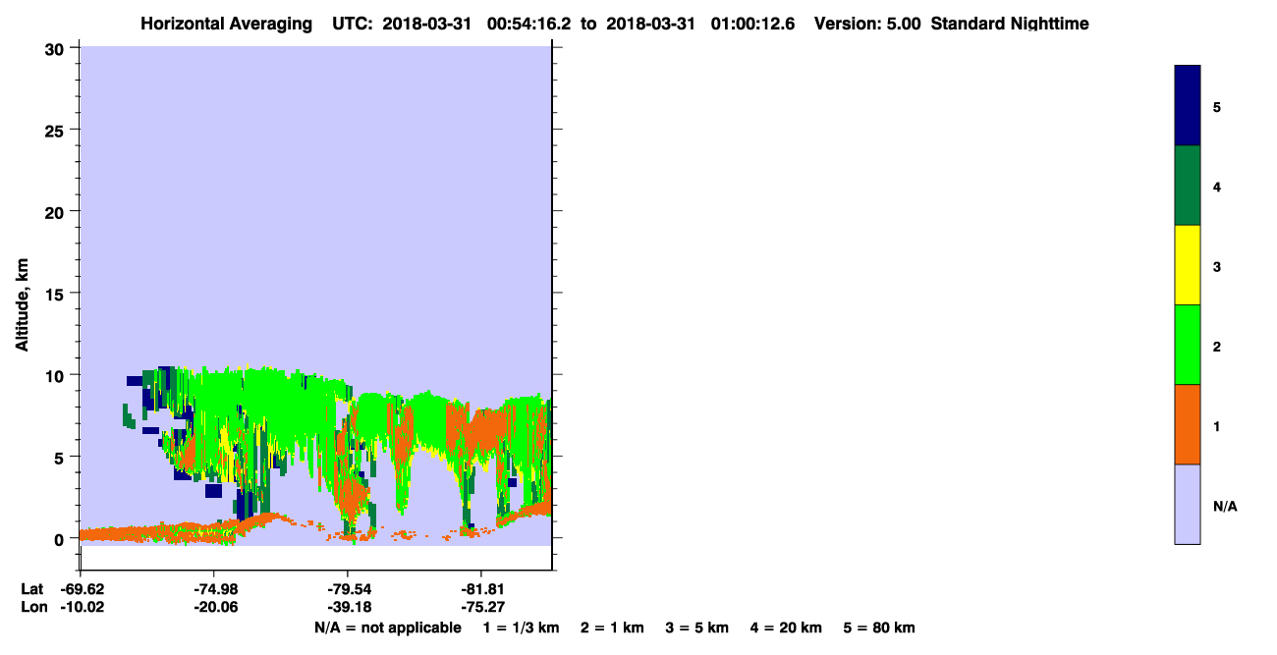Click the orange colorbar segment labeled 1
This screenshot has width=1277, height=655.
point(1188,424)
